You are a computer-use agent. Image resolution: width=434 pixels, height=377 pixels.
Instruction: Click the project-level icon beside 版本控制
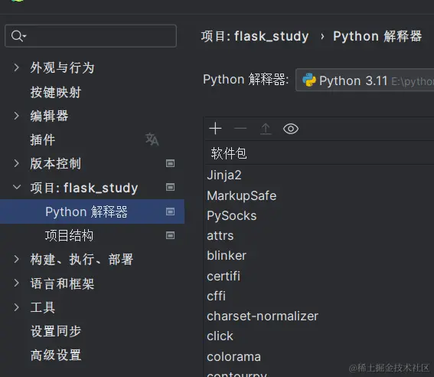[x=170, y=163]
